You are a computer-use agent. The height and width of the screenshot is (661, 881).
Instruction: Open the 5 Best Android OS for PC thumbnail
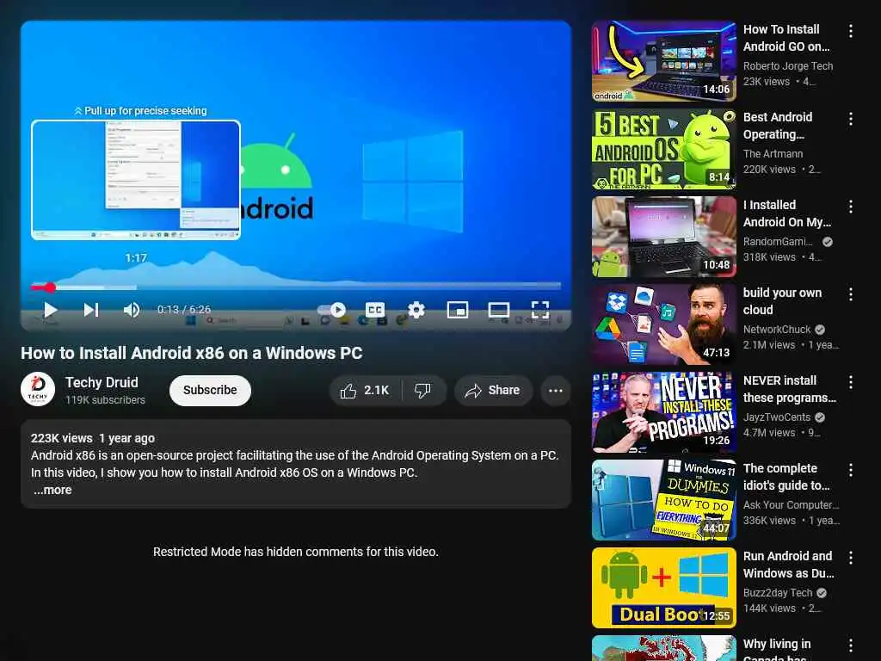[x=663, y=149]
